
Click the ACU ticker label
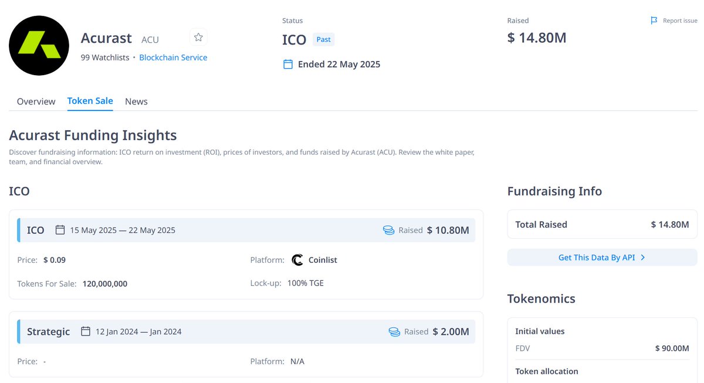150,39
